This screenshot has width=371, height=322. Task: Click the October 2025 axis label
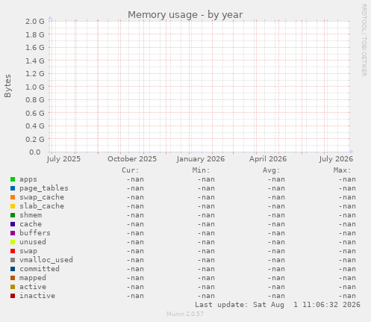click(x=132, y=159)
